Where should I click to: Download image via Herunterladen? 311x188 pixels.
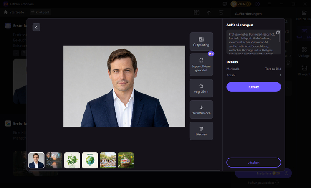pos(201,109)
